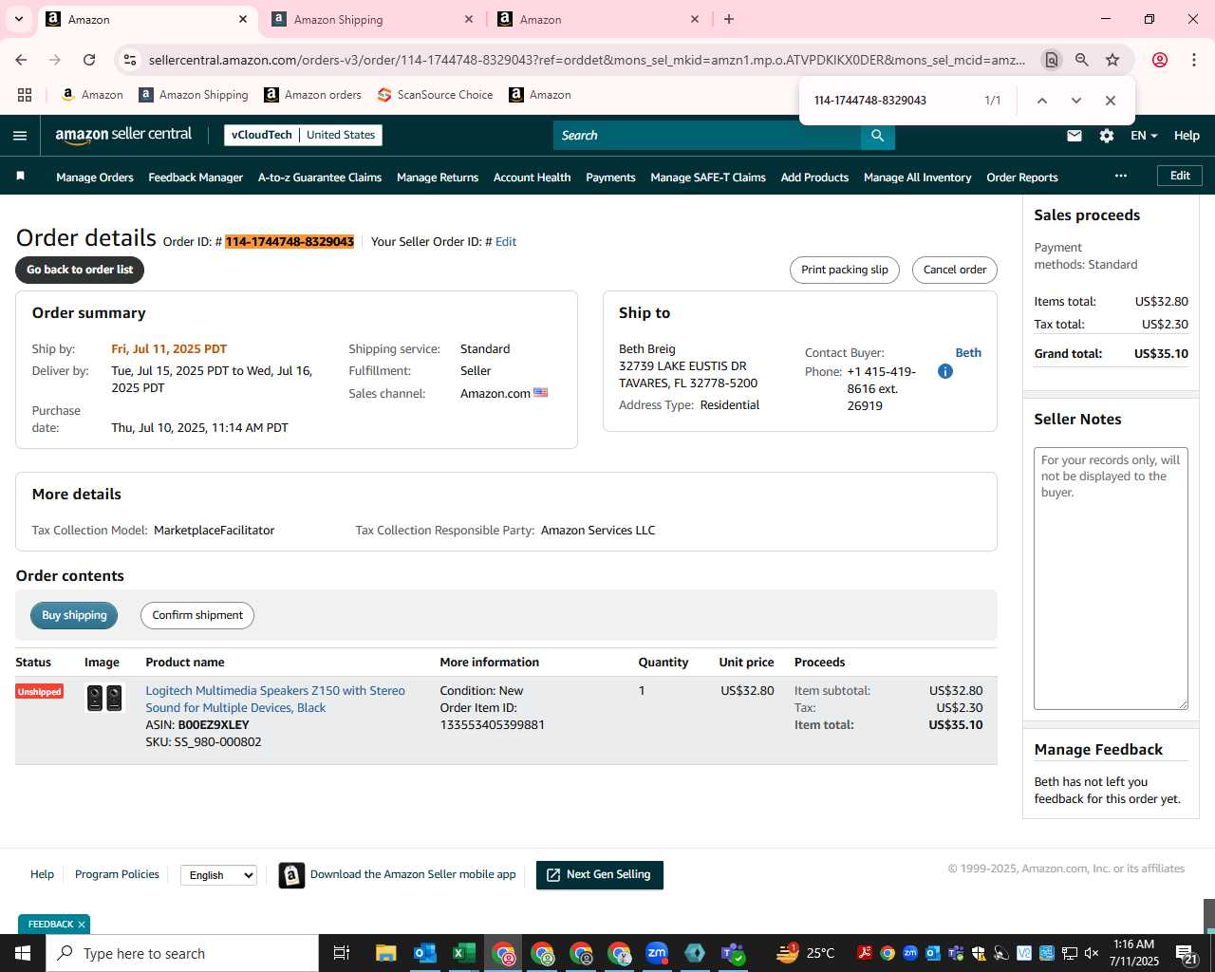The height and width of the screenshot is (972, 1215).
Task: Open the Chrome three-dot menu
Action: [x=1194, y=60]
